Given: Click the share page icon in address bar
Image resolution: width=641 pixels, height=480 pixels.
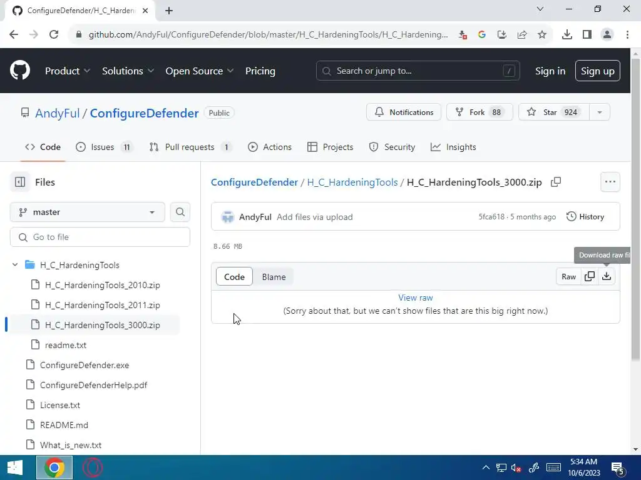Looking at the screenshot, I should tap(522, 35).
